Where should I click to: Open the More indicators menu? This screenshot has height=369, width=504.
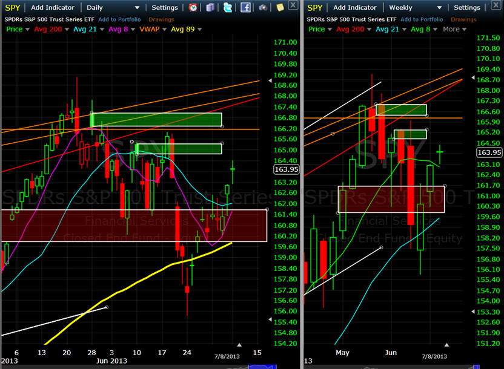point(455,29)
